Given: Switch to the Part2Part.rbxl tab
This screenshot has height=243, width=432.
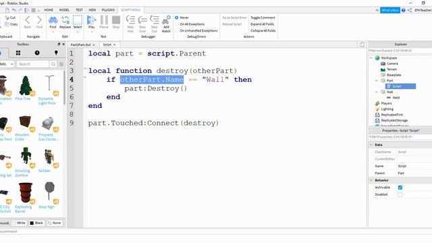Looking at the screenshot, I should (x=80, y=45).
